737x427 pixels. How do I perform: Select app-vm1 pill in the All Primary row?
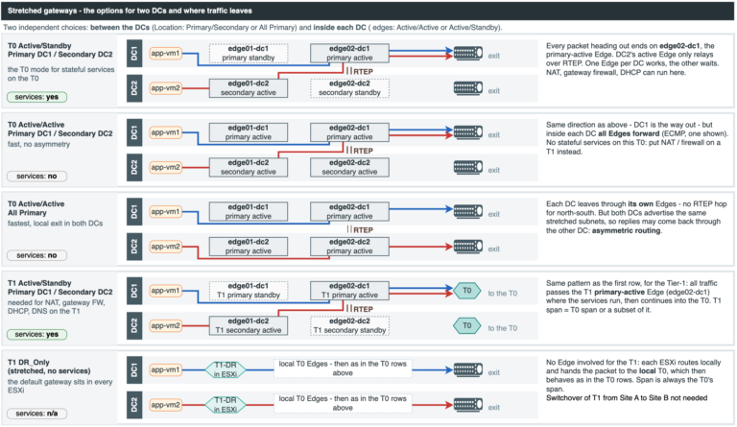(x=166, y=211)
